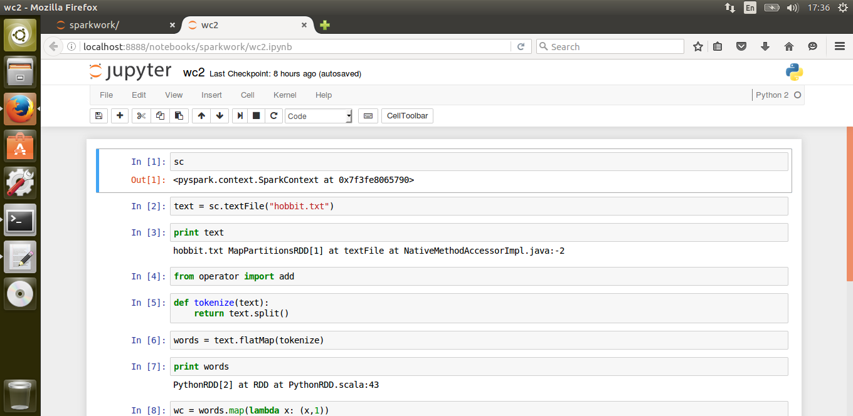The height and width of the screenshot is (416, 853).
Task: Save notebook with the floppy disk icon
Action: pos(98,116)
